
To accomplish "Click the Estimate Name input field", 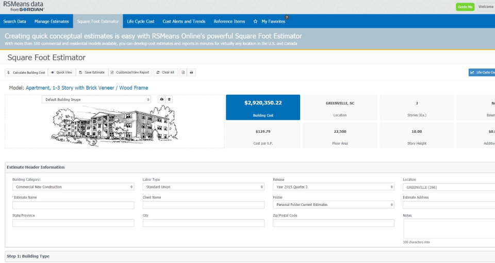I will point(73,205).
